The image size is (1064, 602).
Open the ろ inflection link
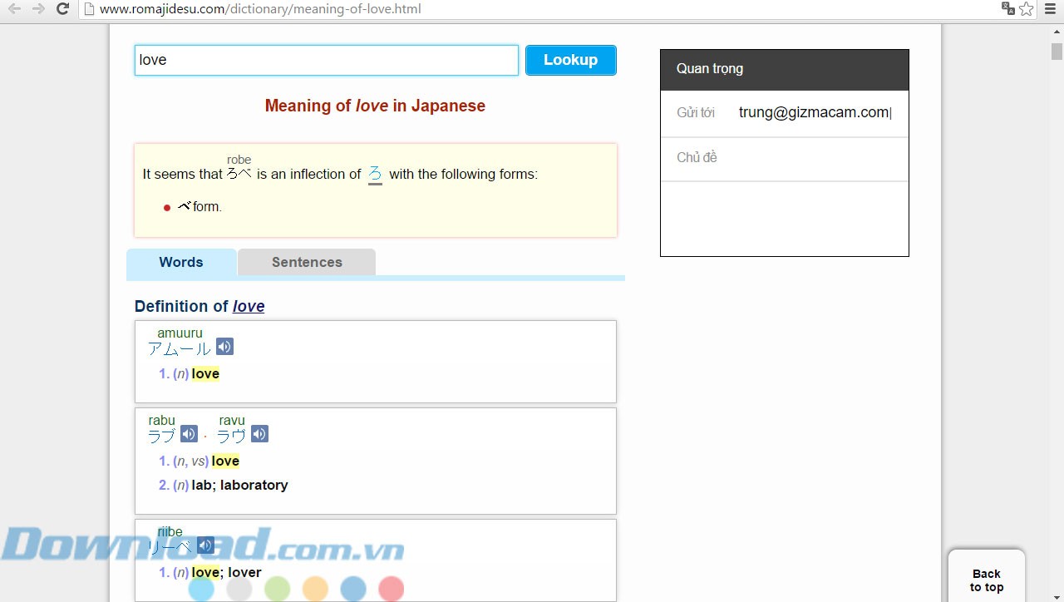[x=375, y=174]
